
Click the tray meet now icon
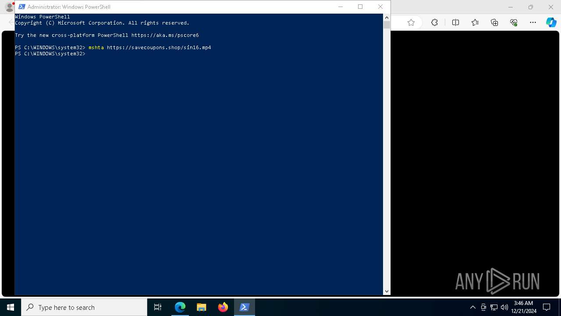point(483,307)
